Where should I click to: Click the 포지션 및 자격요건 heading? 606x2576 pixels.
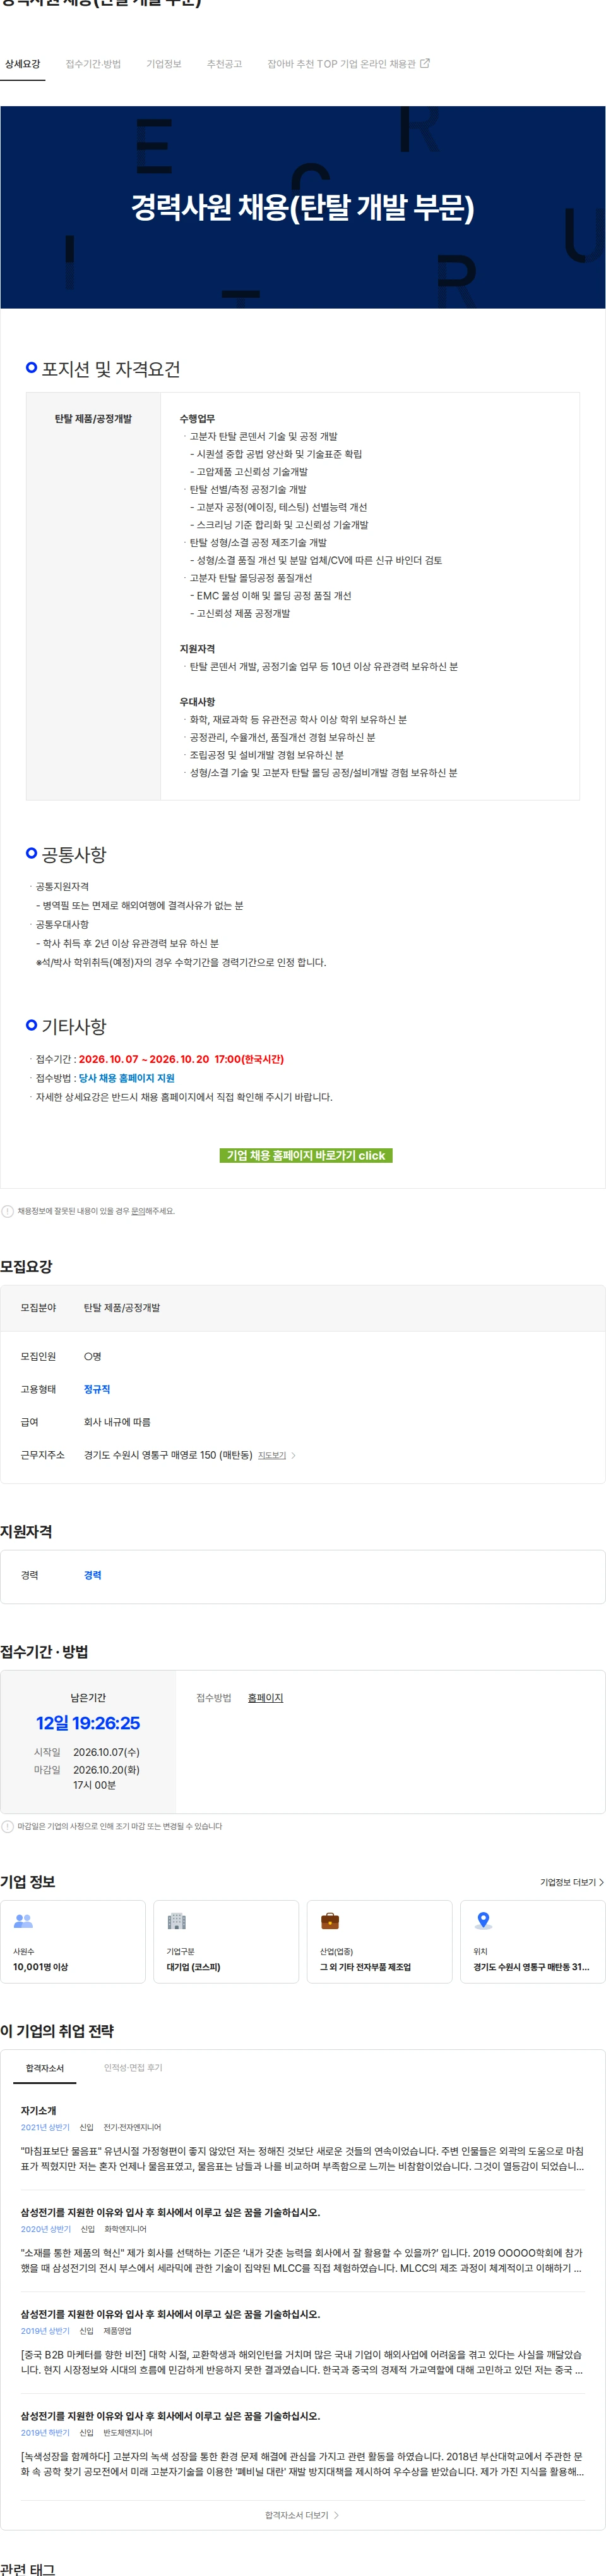tap(111, 369)
